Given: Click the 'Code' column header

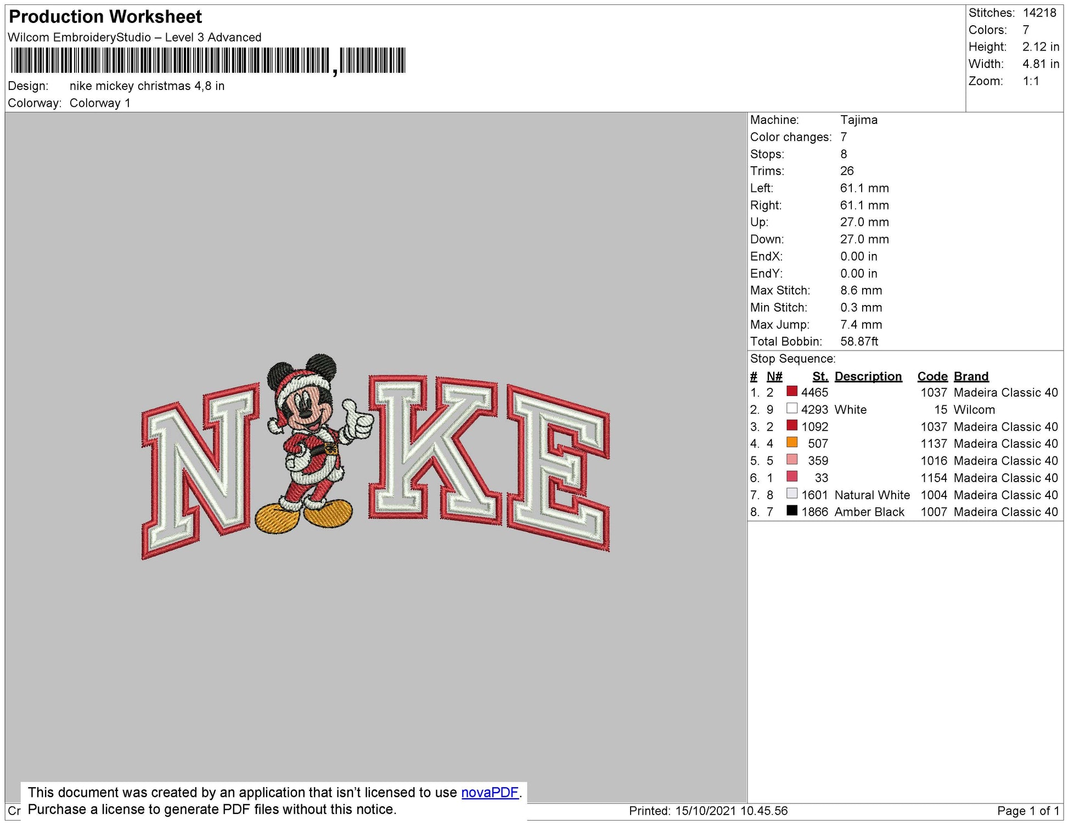Looking at the screenshot, I should [932, 376].
